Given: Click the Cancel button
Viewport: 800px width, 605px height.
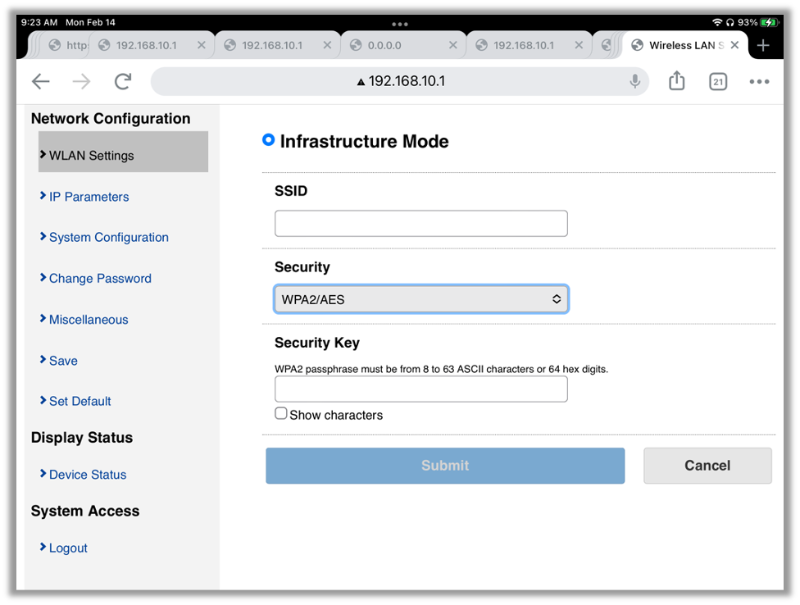Looking at the screenshot, I should [707, 466].
